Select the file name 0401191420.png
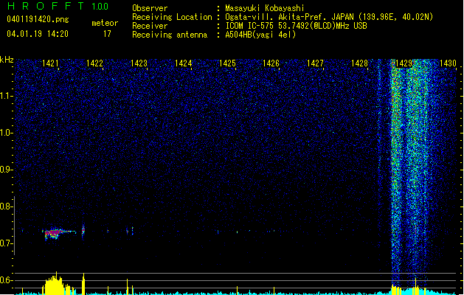This screenshot has height=295, width=464. tap(38, 20)
